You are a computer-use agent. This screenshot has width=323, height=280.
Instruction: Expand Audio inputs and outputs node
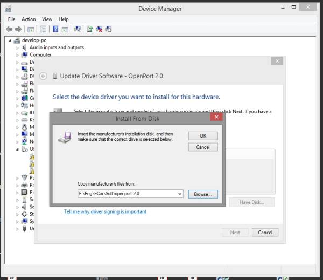[x=17, y=48]
